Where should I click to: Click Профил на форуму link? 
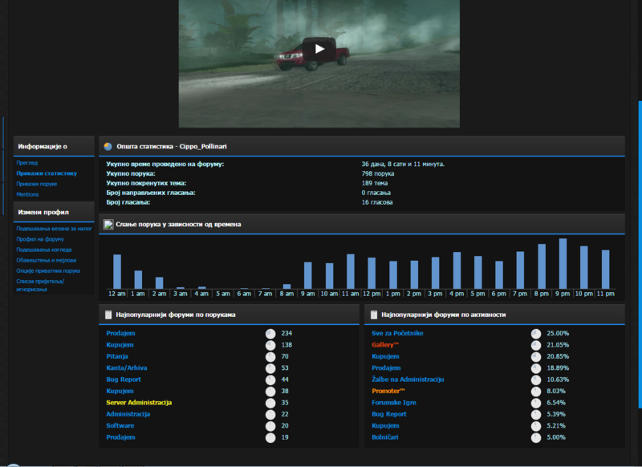[x=40, y=240]
